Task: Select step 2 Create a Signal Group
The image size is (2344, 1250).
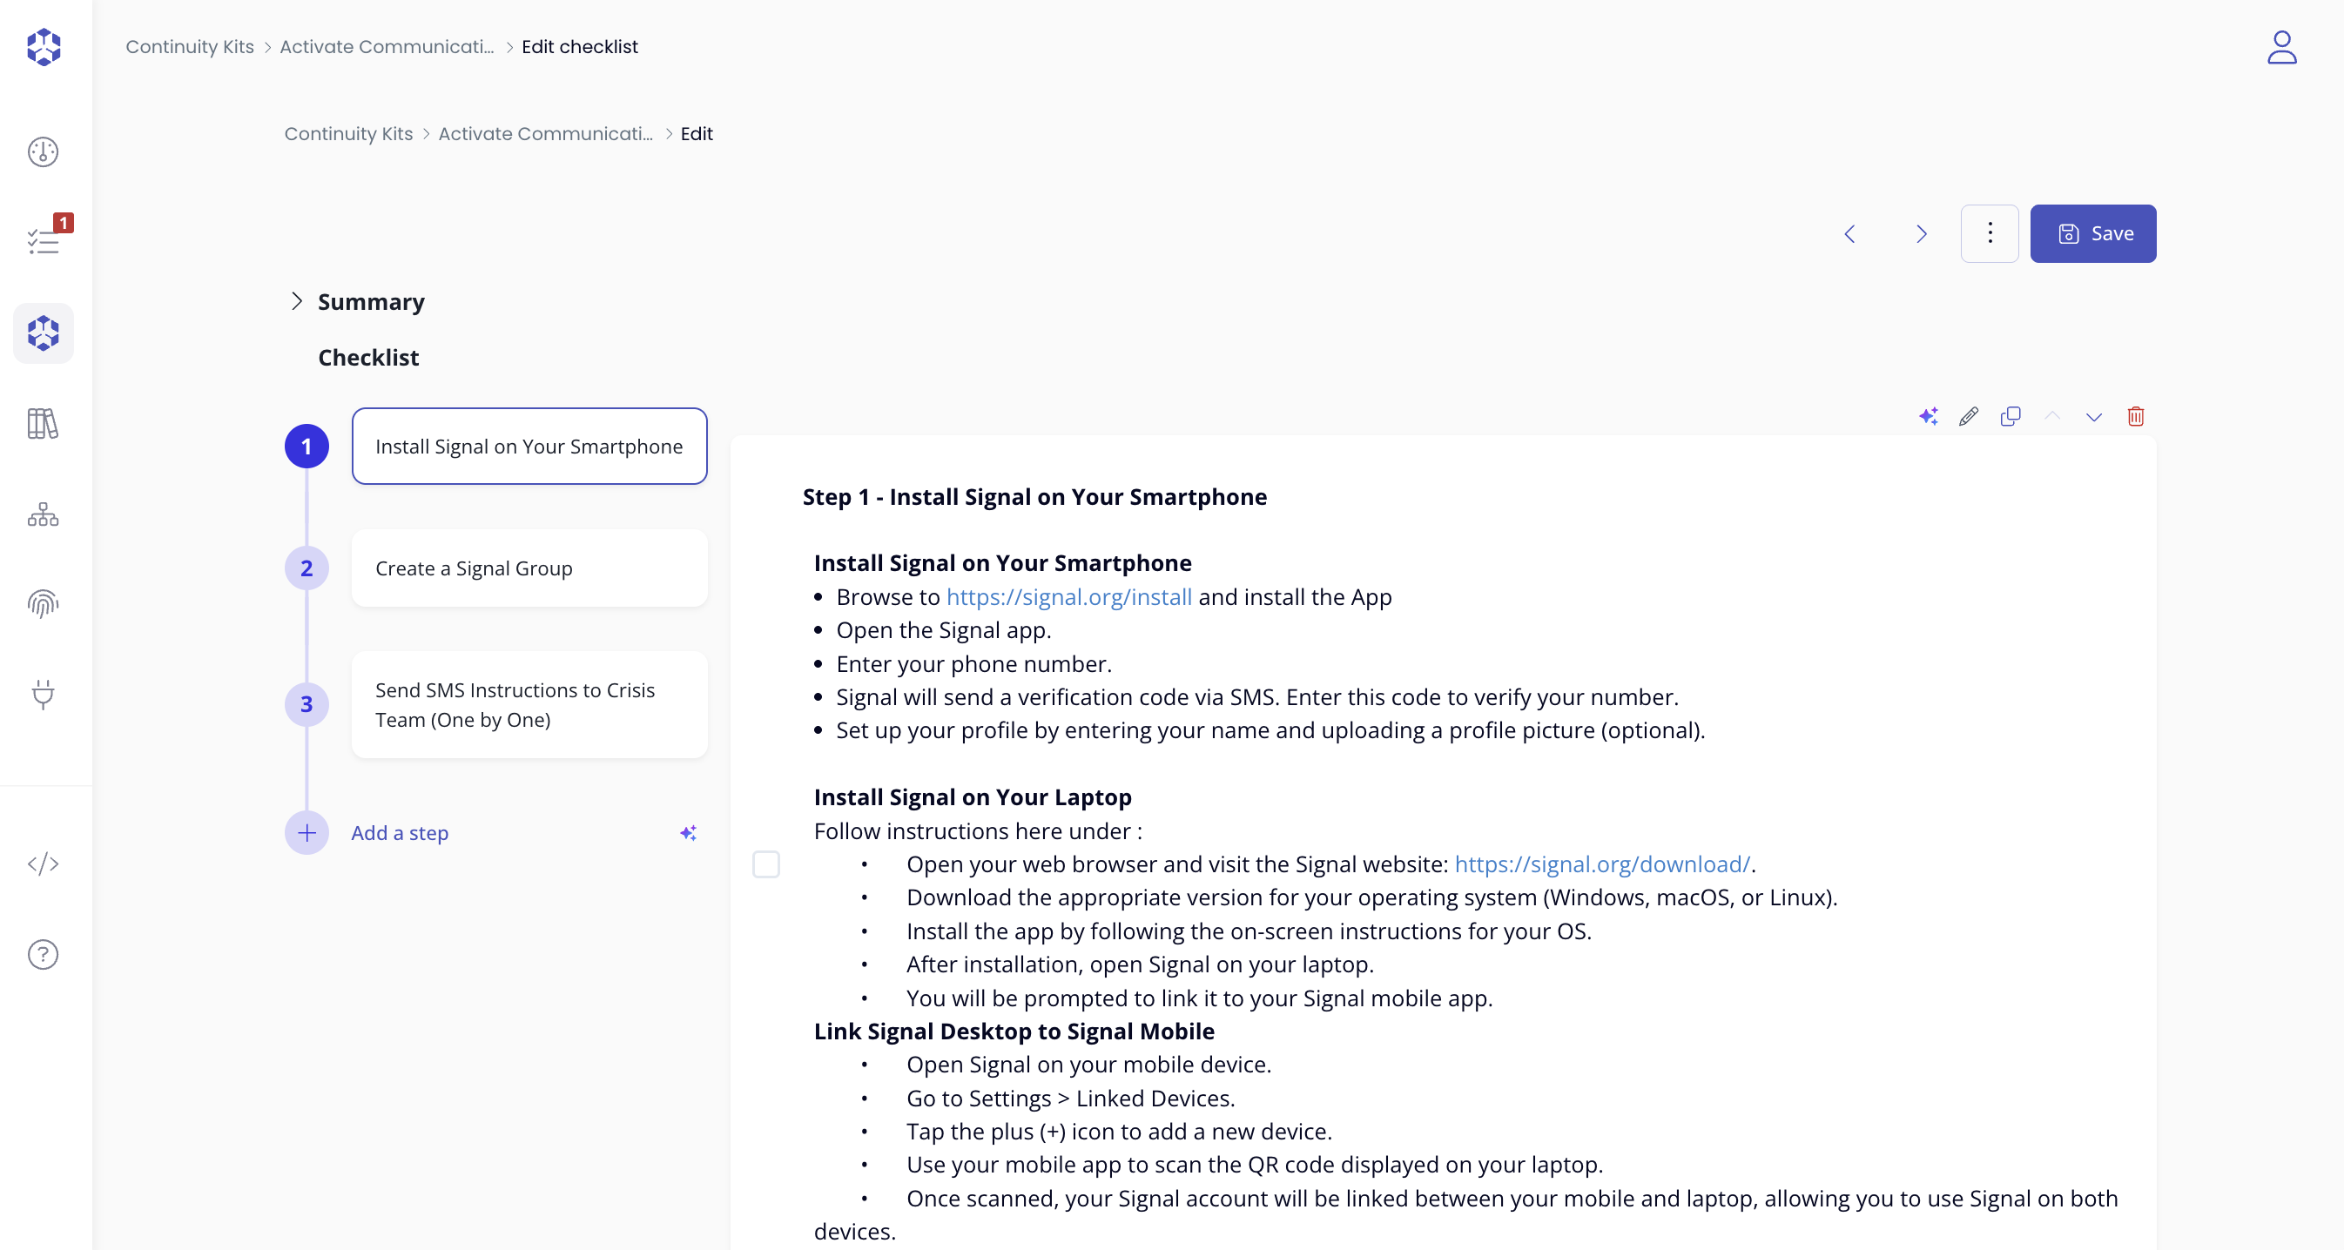Action: tap(529, 568)
